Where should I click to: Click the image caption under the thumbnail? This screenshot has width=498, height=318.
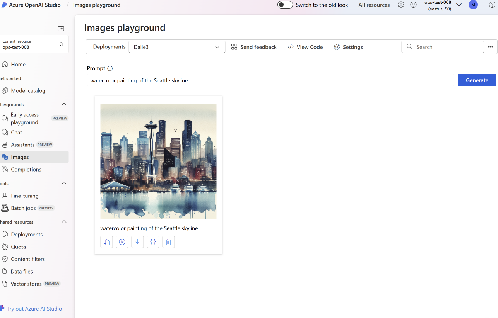pyautogui.click(x=149, y=228)
